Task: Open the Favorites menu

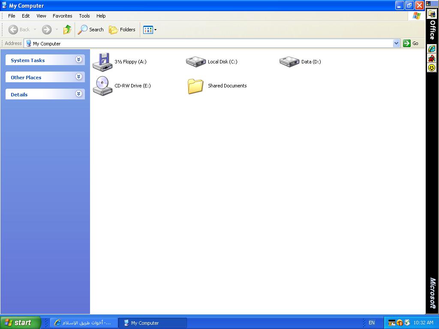Action: click(x=62, y=16)
